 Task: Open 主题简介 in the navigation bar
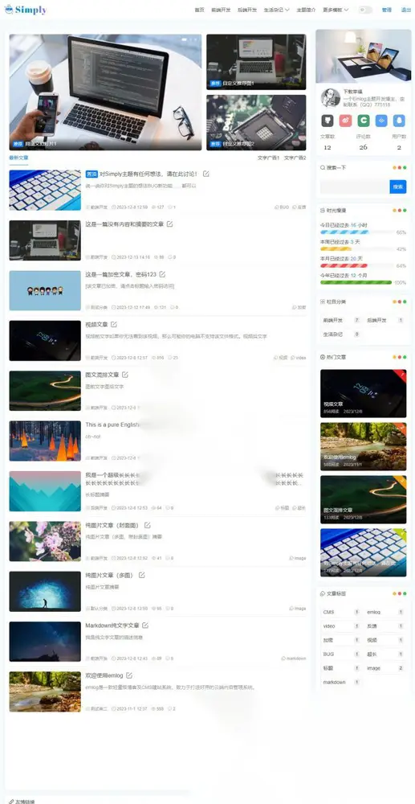(306, 10)
